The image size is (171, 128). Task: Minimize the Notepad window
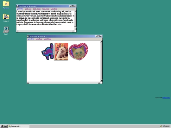click(70, 6)
